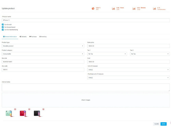Click the General information tab icon
The height and width of the screenshot is (132, 171).
tap(4, 37)
